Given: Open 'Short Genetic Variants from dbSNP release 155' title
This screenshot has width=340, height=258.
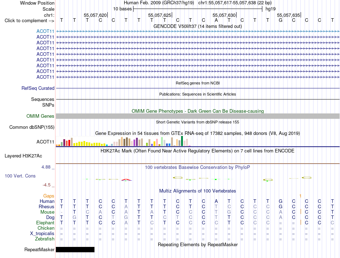Looking at the screenshot, I should pos(198,122).
